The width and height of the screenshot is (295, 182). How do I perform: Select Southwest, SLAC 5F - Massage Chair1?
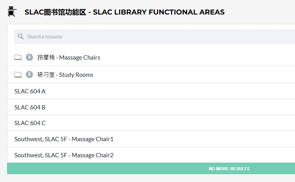[151, 139]
